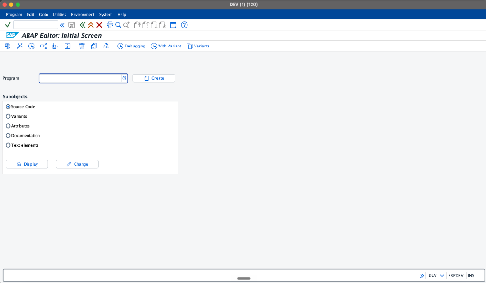Image resolution: width=486 pixels, height=283 pixels.
Task: Select the Source Code radio button
Action: pyautogui.click(x=8, y=107)
